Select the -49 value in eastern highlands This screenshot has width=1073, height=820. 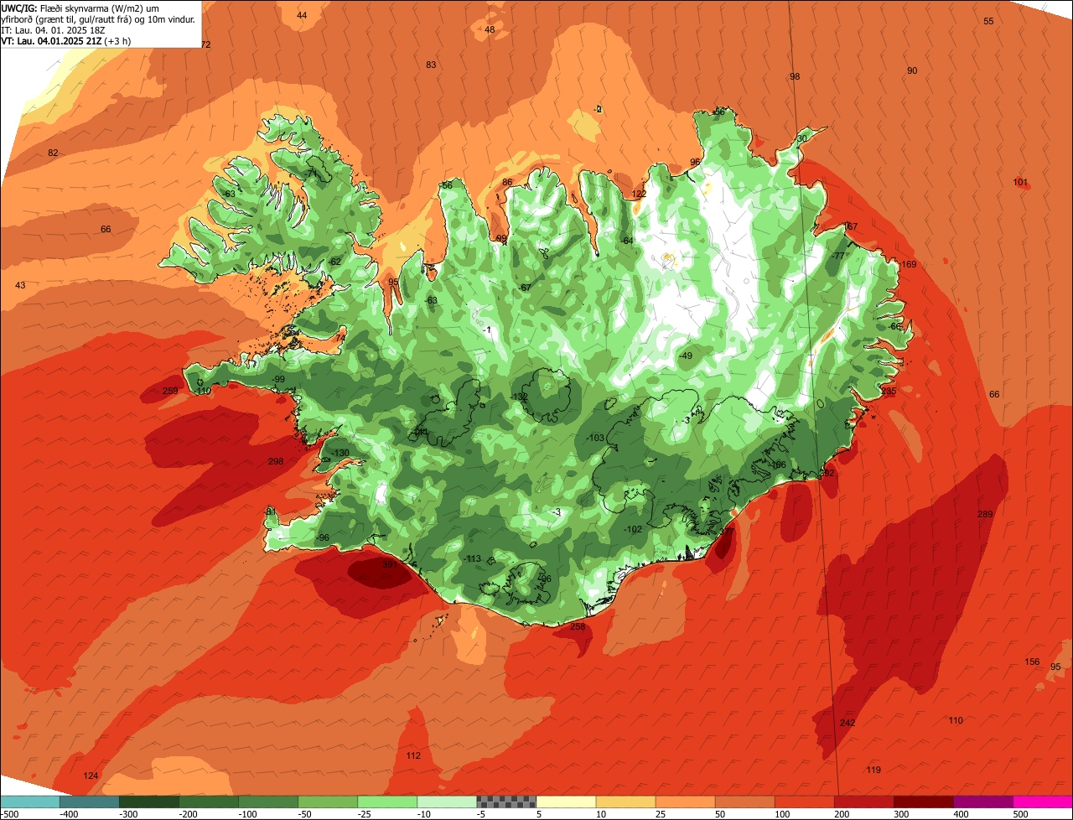[686, 356]
